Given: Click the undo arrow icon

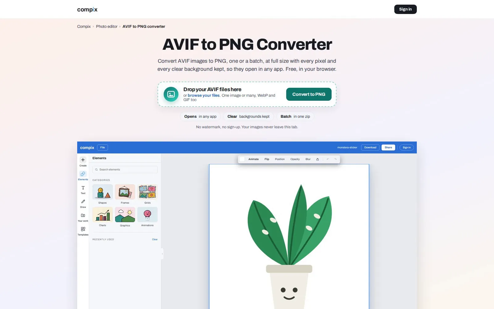Looking at the screenshot, I should pos(328,159).
